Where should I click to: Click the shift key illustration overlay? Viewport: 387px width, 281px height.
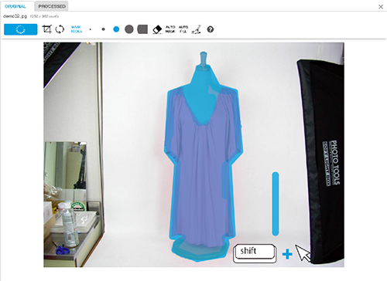tap(255, 253)
